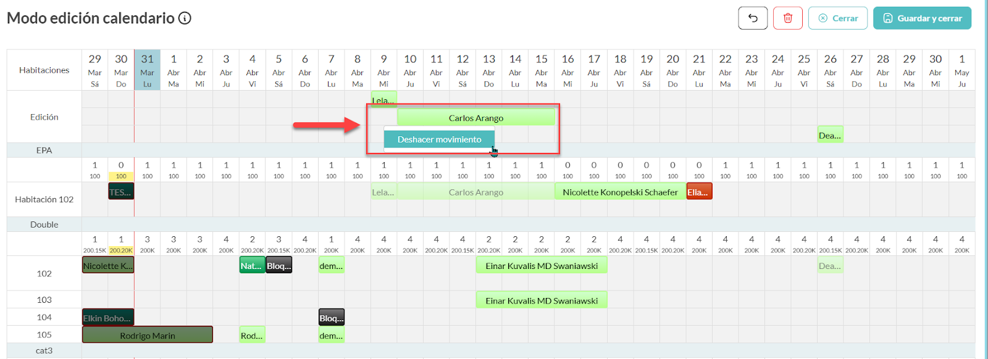Image resolution: width=988 pixels, height=359 pixels.
Task: Collapse the EPA category row
Action: coord(44,150)
